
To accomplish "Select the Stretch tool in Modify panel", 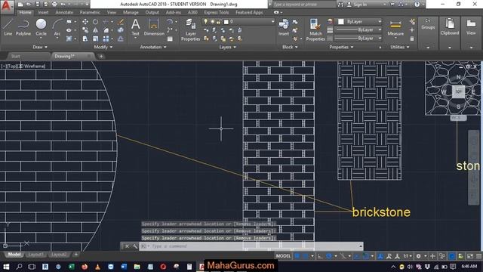I will pos(85,39).
